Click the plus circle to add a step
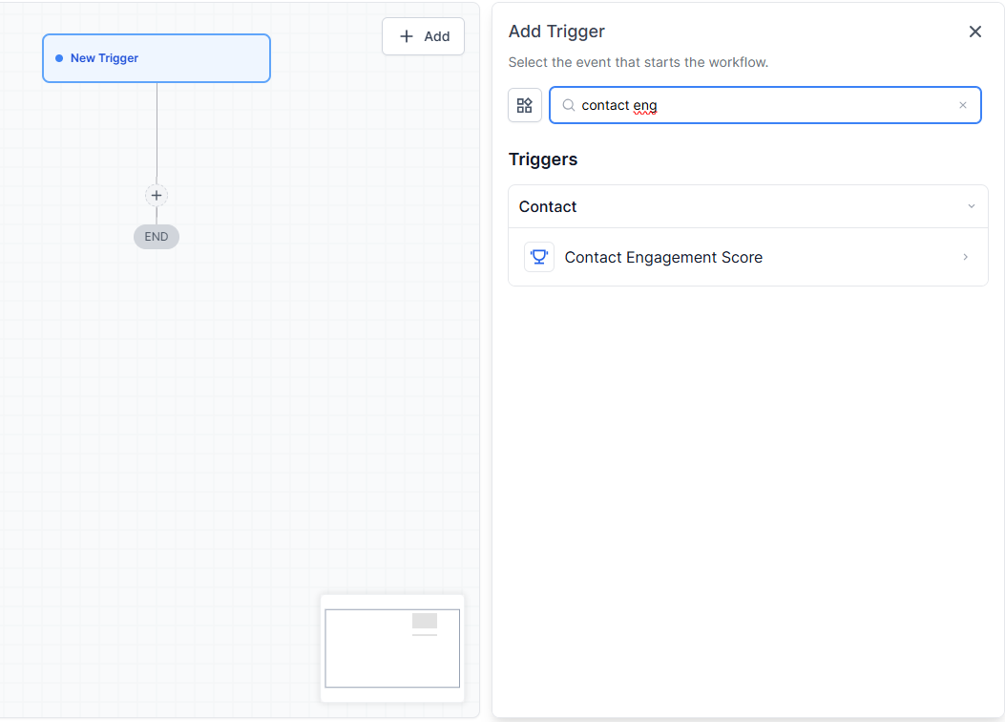This screenshot has height=722, width=1005. pyautogui.click(x=157, y=195)
